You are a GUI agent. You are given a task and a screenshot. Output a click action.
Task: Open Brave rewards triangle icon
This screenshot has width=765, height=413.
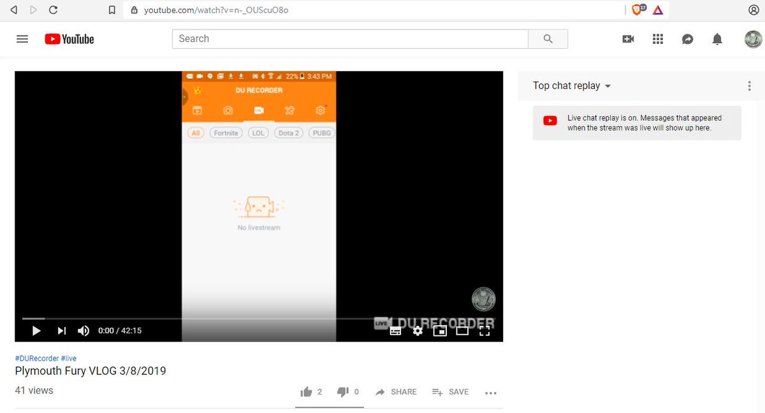(658, 10)
